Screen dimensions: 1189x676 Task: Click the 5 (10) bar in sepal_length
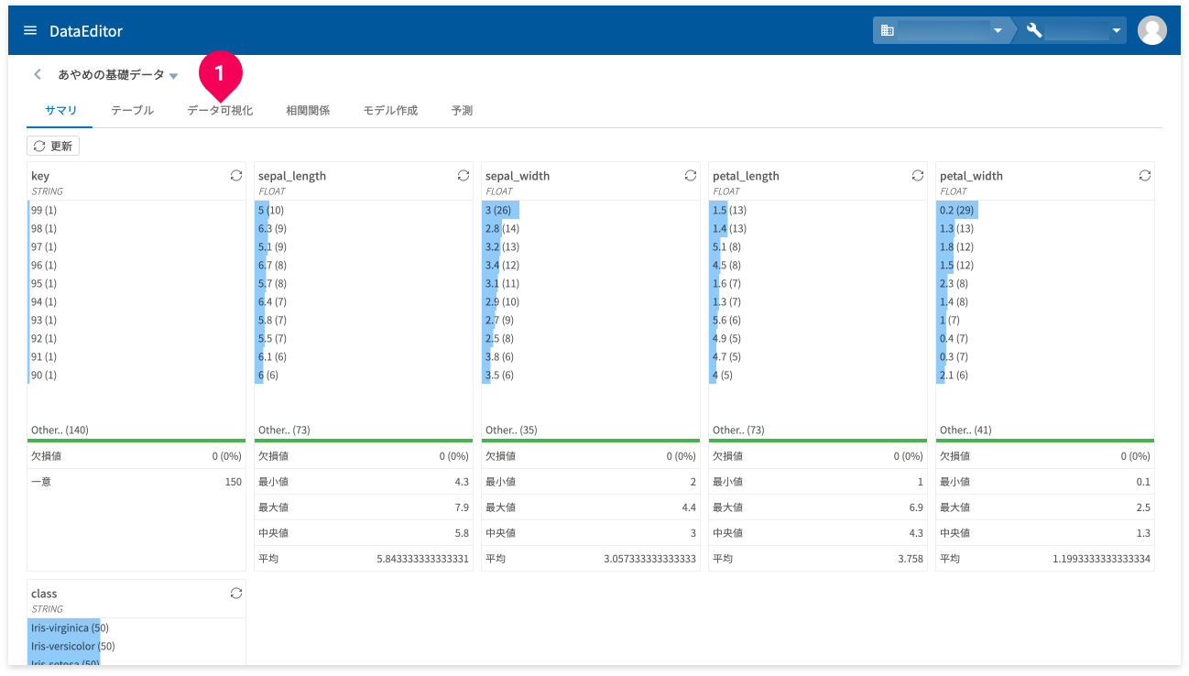point(363,210)
